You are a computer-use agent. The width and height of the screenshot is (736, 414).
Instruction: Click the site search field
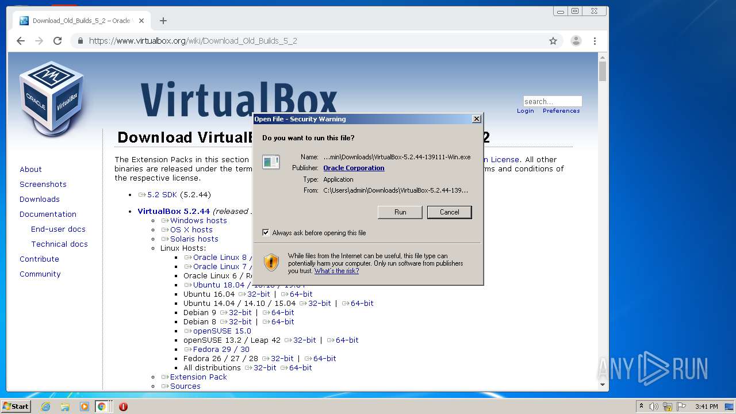pyautogui.click(x=553, y=101)
